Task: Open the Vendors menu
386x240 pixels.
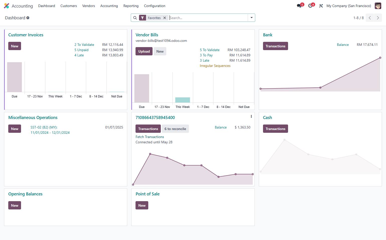Action: (x=89, y=6)
